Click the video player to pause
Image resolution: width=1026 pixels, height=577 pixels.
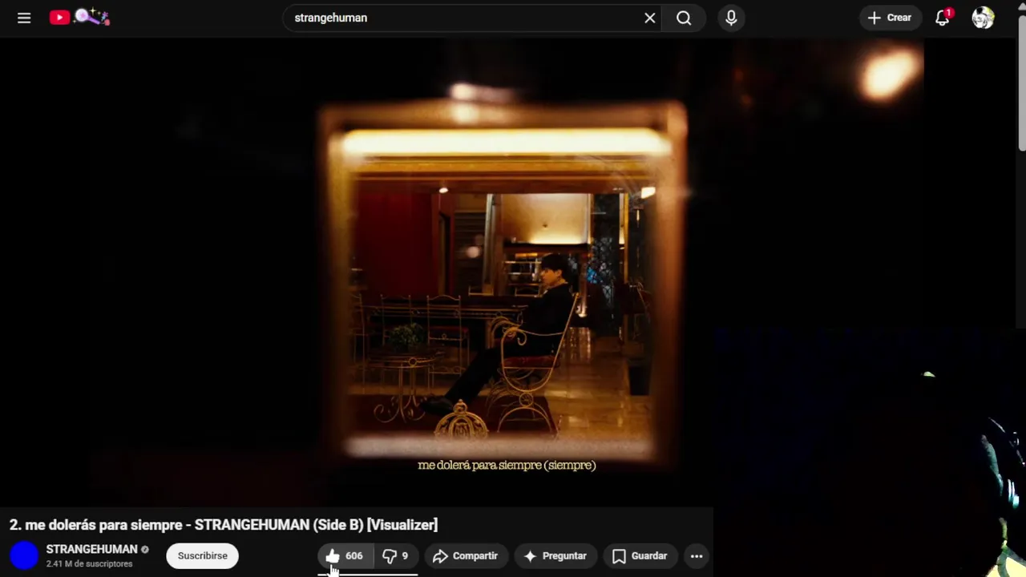coord(507,272)
